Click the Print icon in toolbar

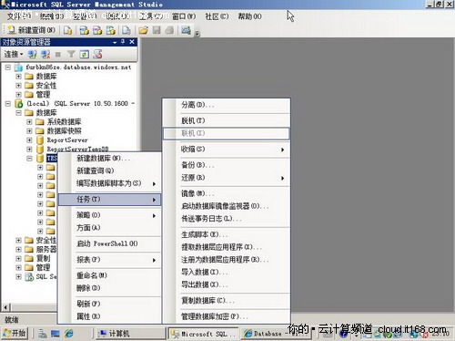[169, 30]
